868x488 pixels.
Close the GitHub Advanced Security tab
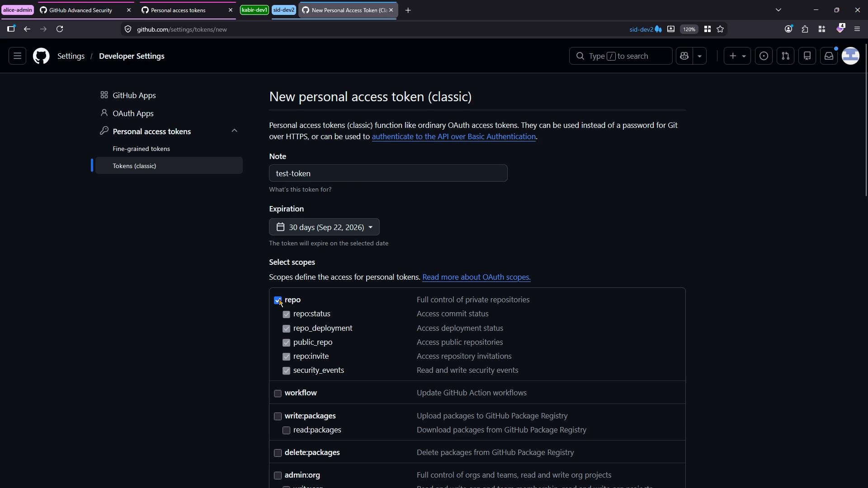click(128, 10)
